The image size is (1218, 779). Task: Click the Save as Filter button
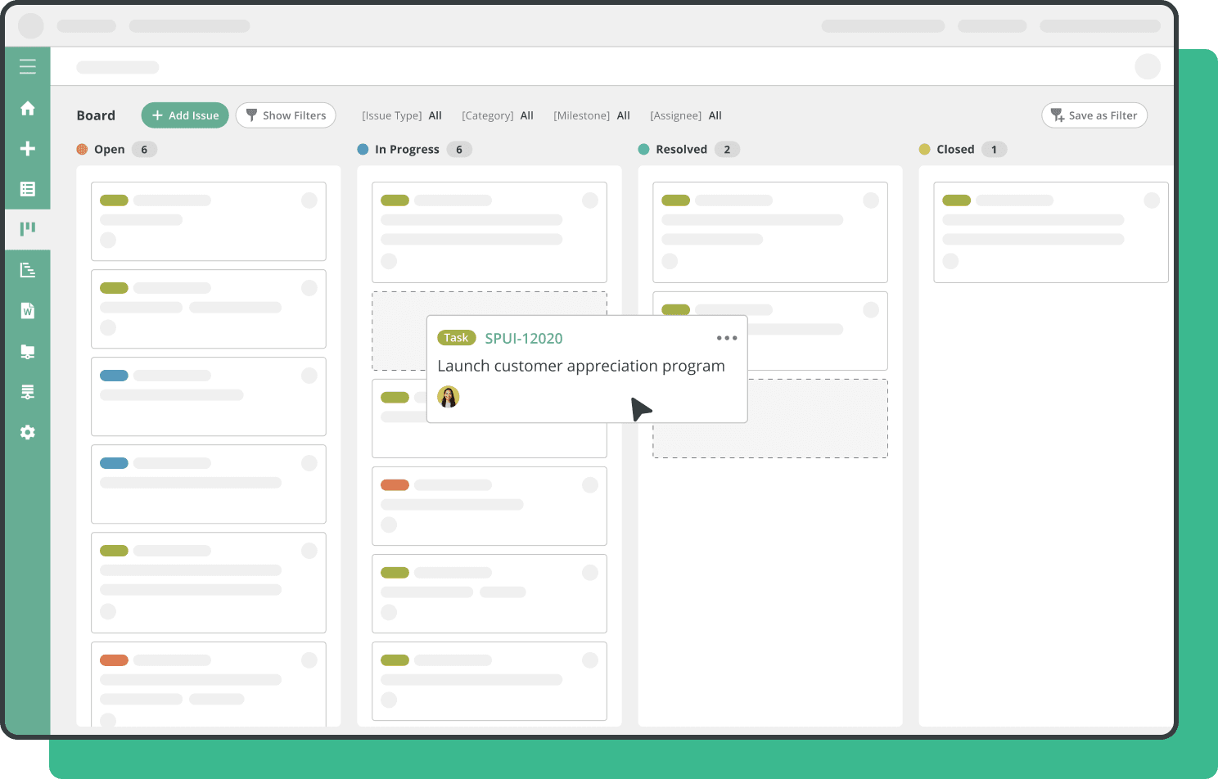click(x=1094, y=115)
